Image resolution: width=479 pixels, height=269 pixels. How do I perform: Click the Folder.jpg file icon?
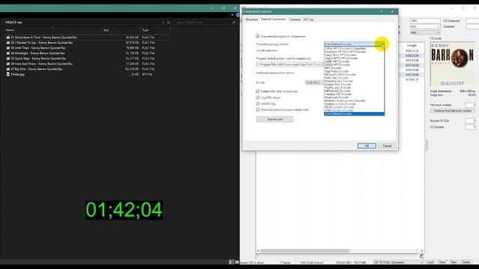tap(8, 74)
